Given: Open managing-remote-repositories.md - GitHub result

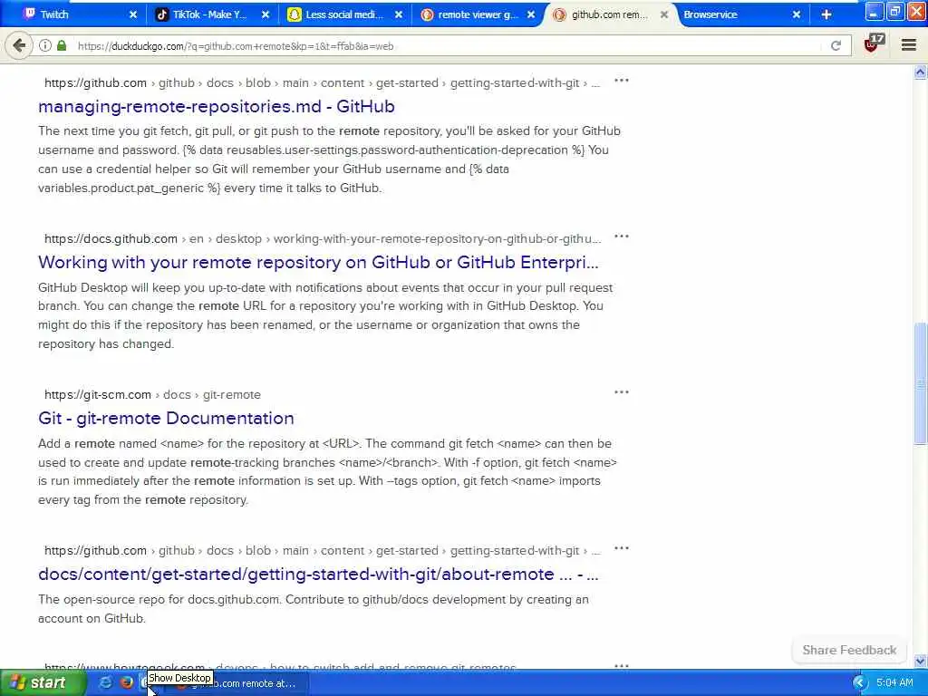Looking at the screenshot, I should pos(216,107).
